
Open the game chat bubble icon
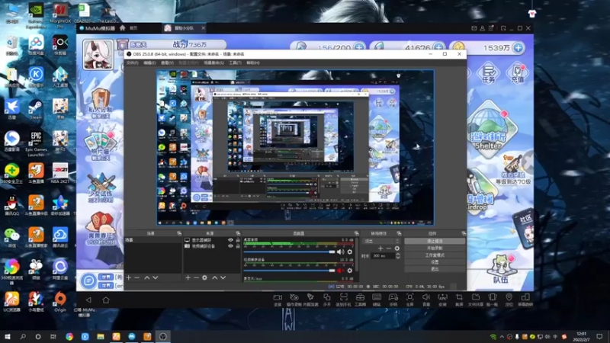click(88, 280)
